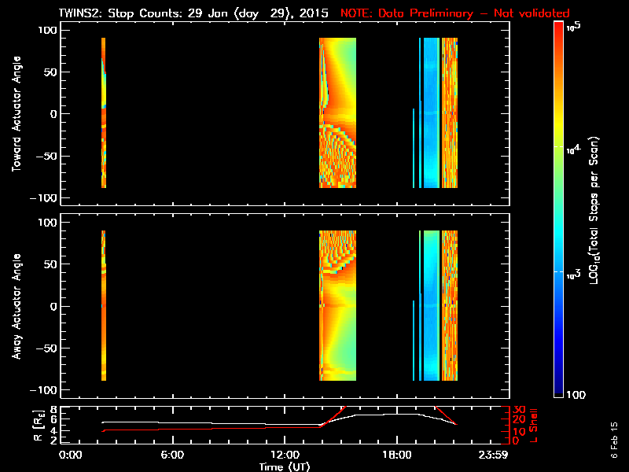Screen dimensions: 629x472
Task: Click the wide 14:00 data band in Toward panel
Action: pyautogui.click(x=338, y=113)
